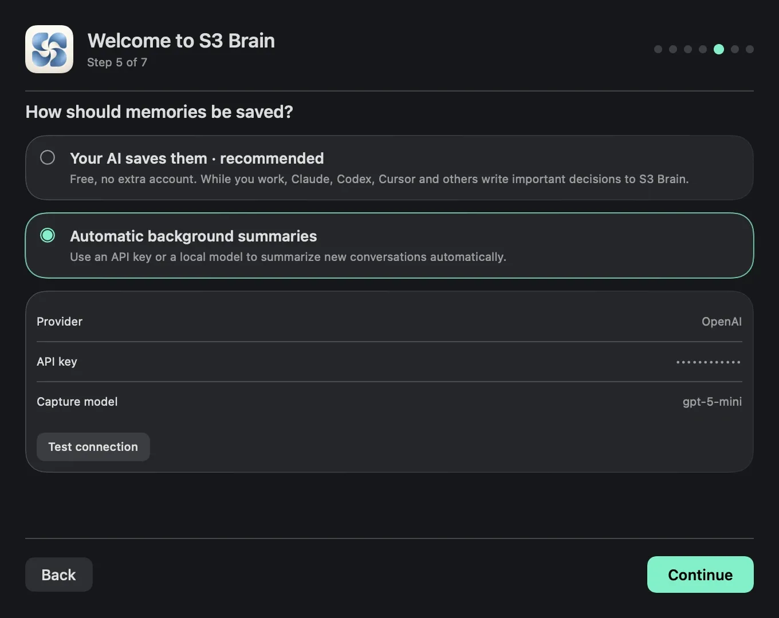Click the 'API key' row label
The height and width of the screenshot is (618, 779).
(x=57, y=362)
